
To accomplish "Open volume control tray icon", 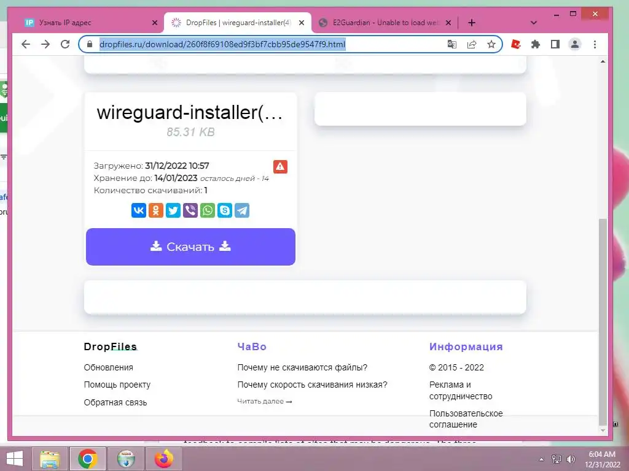I will tap(571, 459).
